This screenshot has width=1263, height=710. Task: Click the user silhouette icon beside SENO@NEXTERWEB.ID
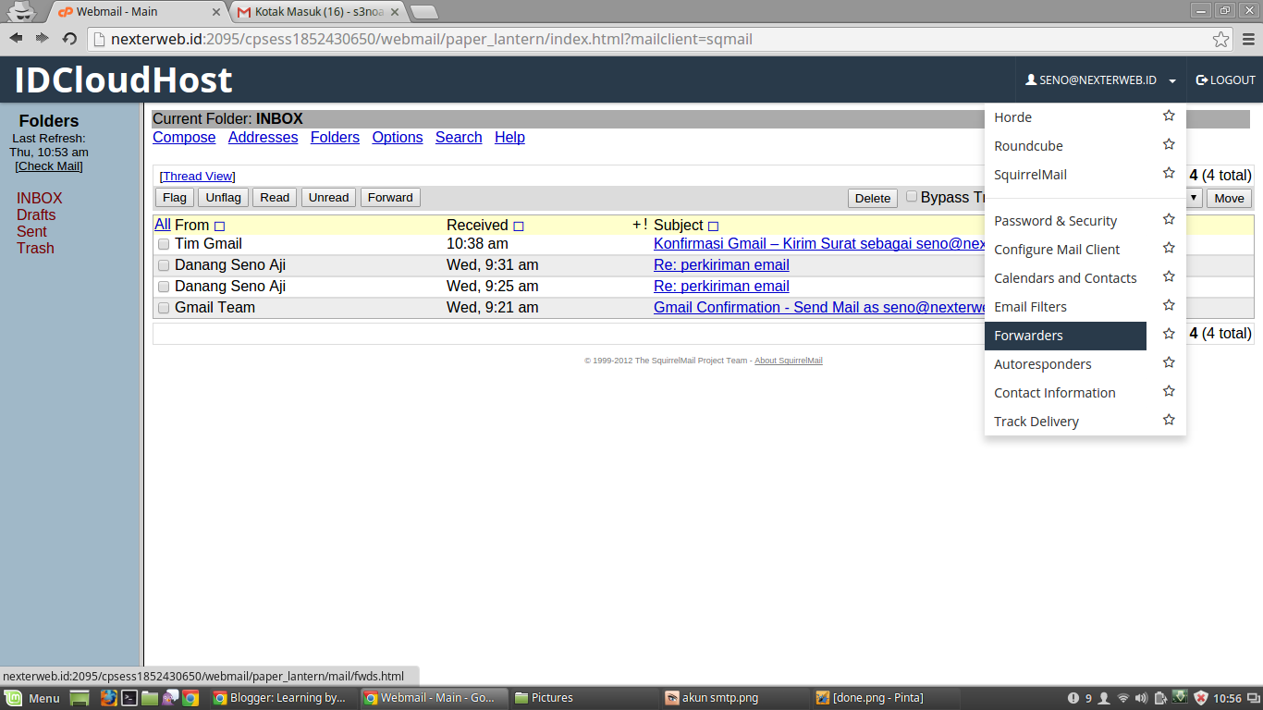tap(1030, 80)
